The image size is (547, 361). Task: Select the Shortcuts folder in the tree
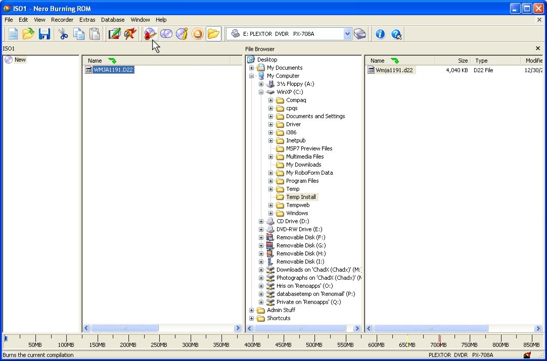pyautogui.click(x=279, y=318)
